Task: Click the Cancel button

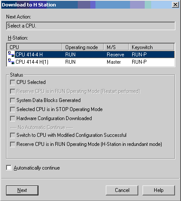Action: (x=122, y=190)
